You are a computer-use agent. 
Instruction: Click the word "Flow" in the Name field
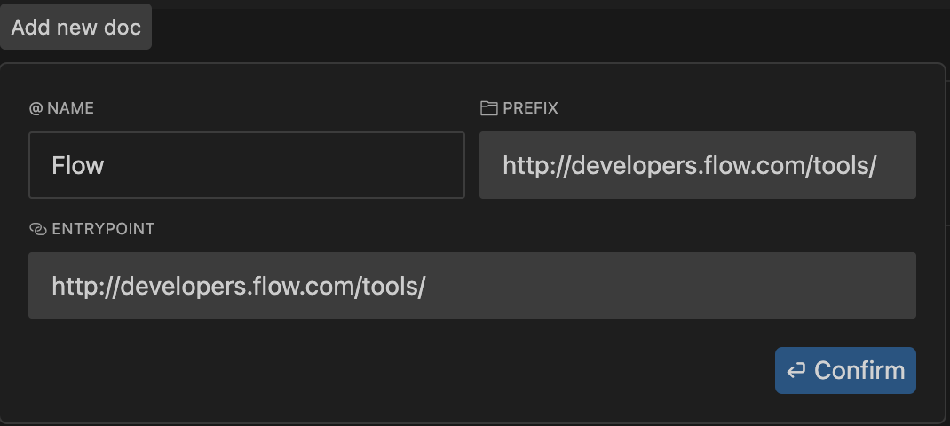78,165
